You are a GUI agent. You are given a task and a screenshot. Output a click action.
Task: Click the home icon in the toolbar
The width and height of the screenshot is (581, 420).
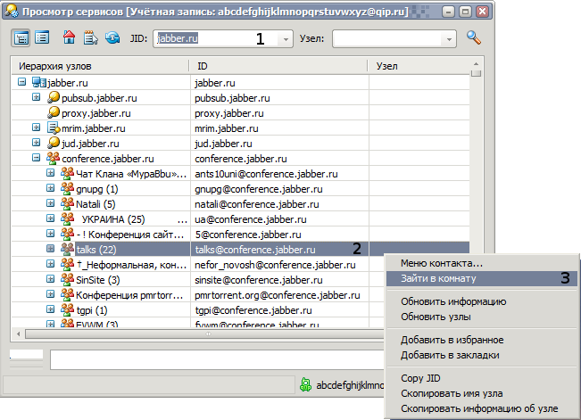pyautogui.click(x=69, y=38)
